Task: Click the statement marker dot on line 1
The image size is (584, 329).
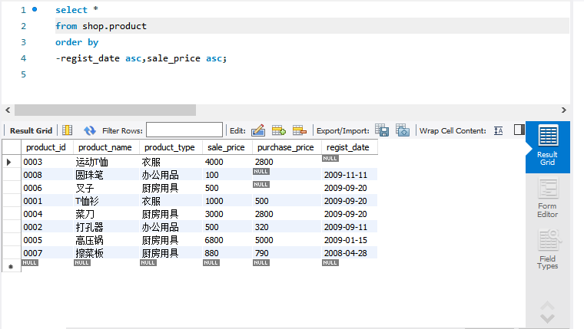Action: (35, 9)
